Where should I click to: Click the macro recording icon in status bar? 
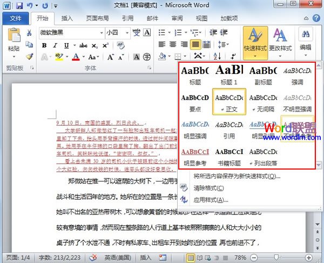click(163, 258)
